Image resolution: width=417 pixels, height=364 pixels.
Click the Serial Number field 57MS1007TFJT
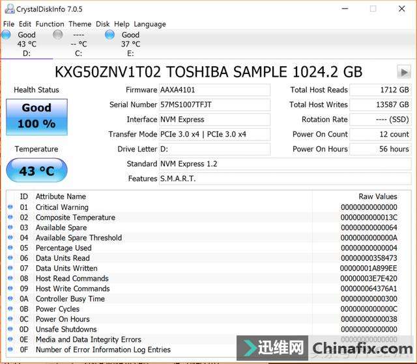coord(214,105)
